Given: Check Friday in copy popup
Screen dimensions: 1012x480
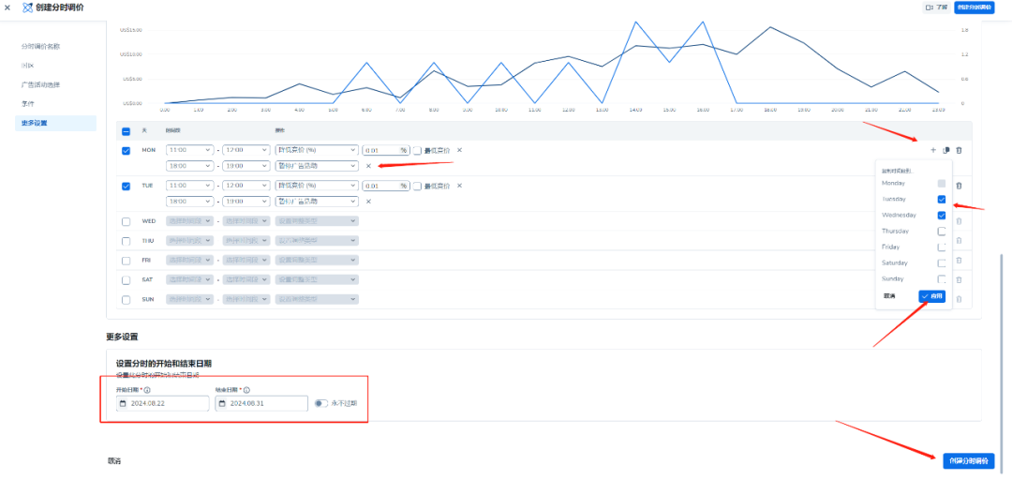Looking at the screenshot, I should pyautogui.click(x=942, y=247).
